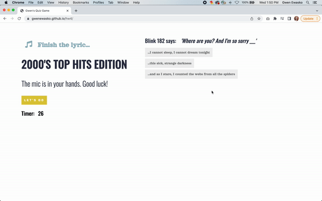This screenshot has width=322, height=201.
Task: Click the Wi-Fi status icon
Action: click(x=237, y=3)
